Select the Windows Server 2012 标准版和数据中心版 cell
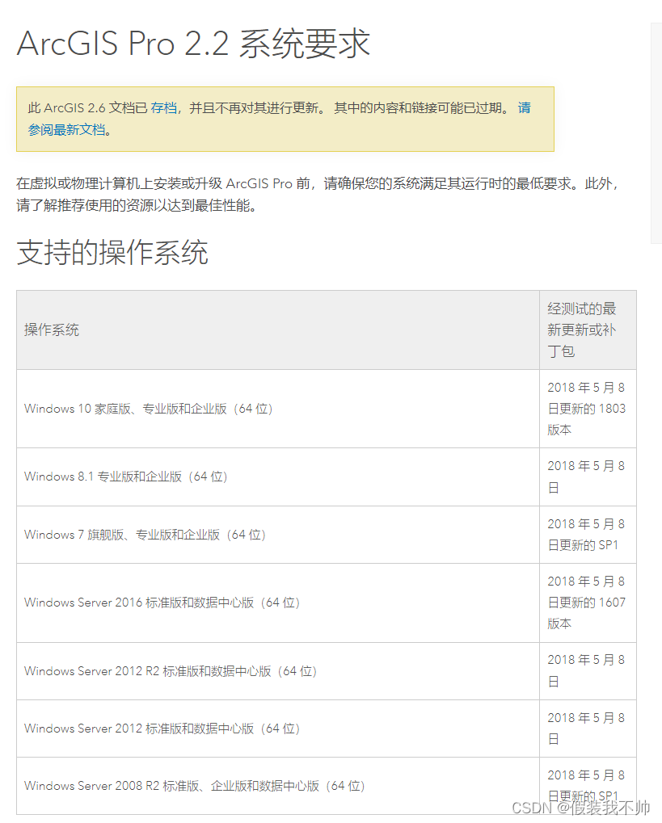This screenshot has width=662, height=823. pos(278,729)
